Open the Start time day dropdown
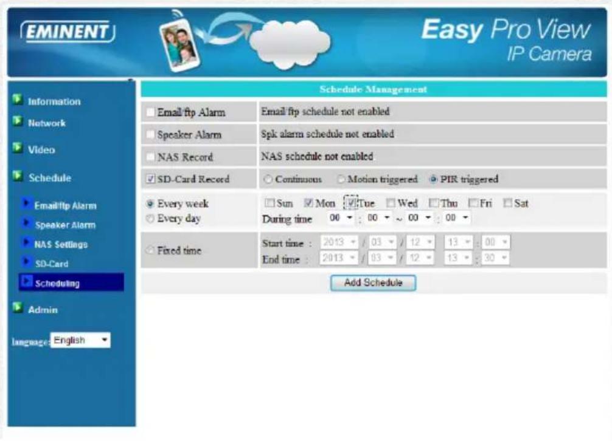Screen dimensions: 612x441 pos(420,242)
